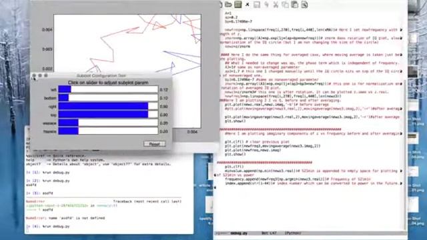The height and width of the screenshot is (240, 427).
Task: Click terminal line 'In [1]: %run debug.py'
Action: click(x=48, y=172)
